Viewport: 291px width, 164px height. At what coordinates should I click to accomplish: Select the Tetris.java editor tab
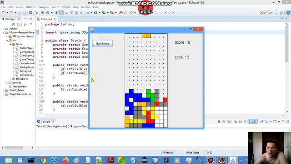tap(46, 19)
